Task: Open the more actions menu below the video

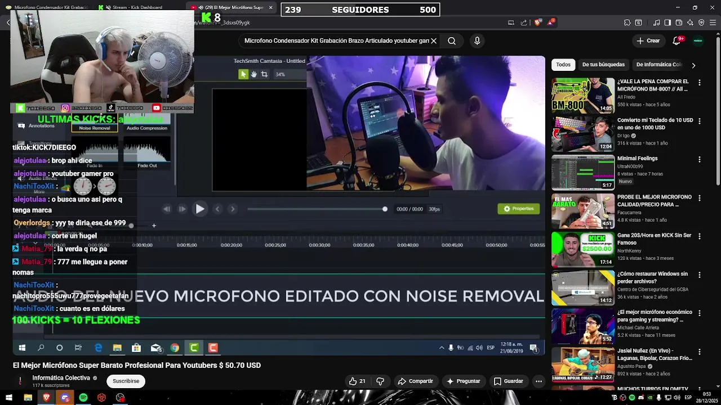Action: coord(538,381)
